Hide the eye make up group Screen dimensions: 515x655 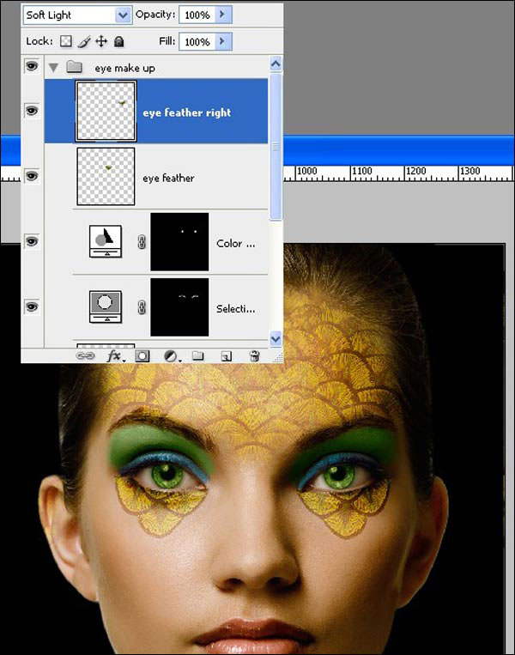tap(32, 67)
